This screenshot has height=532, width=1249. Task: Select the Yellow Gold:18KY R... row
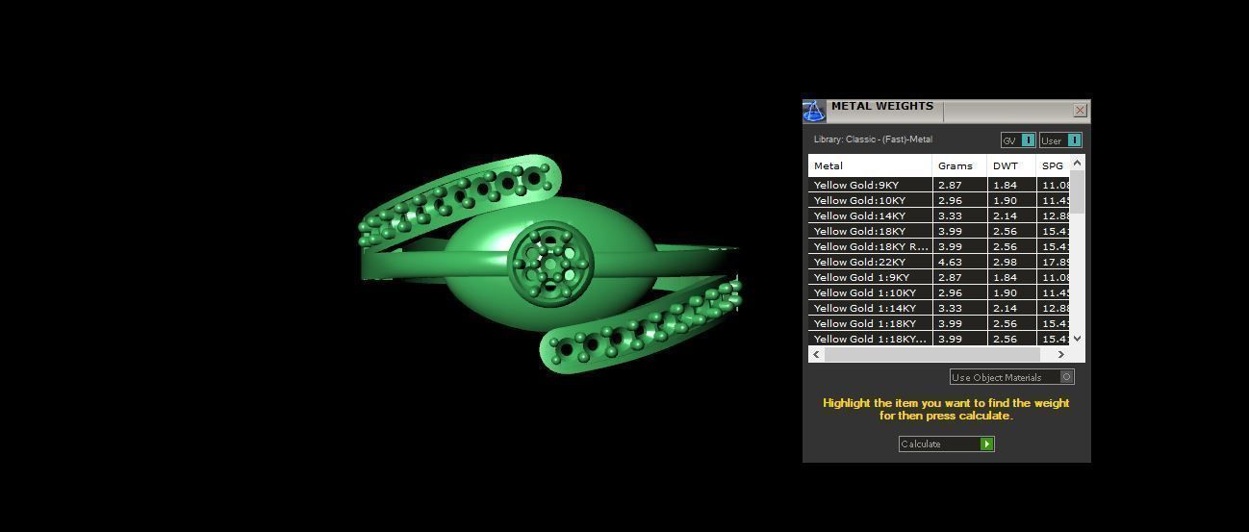[x=939, y=246]
